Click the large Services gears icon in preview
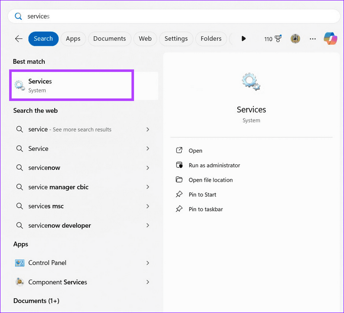The image size is (344, 313). [251, 82]
